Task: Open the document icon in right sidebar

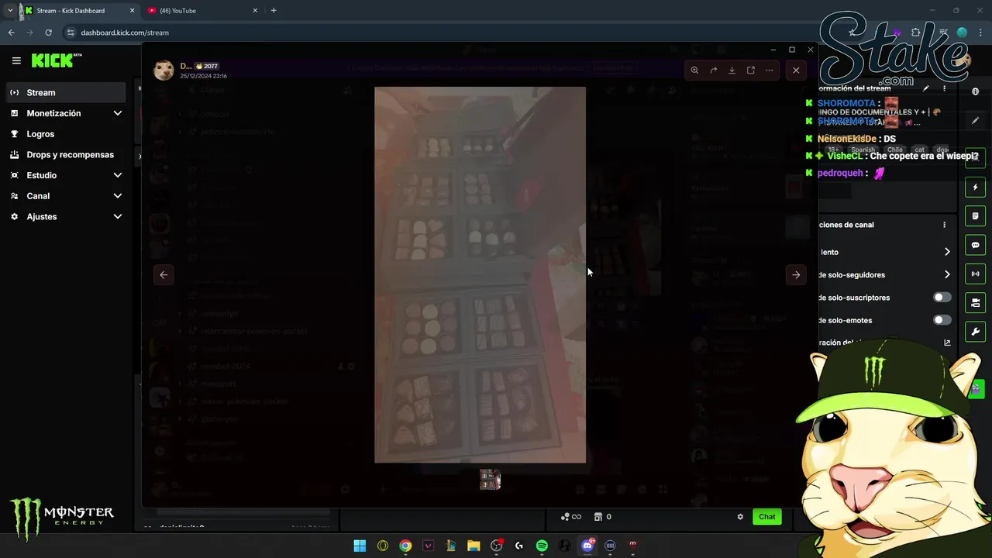Action: [x=976, y=216]
